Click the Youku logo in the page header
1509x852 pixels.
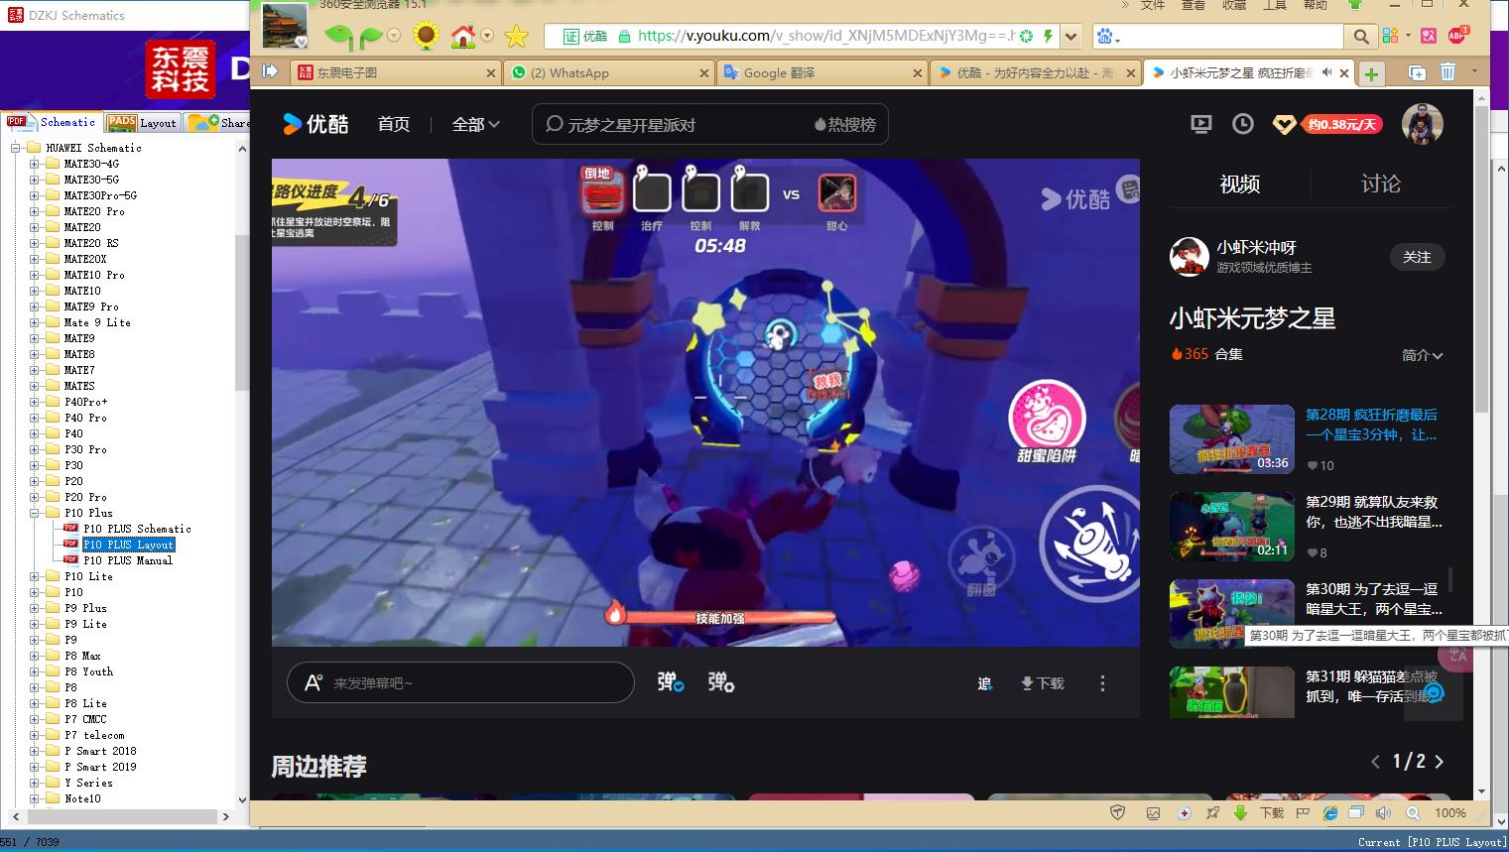tap(315, 124)
